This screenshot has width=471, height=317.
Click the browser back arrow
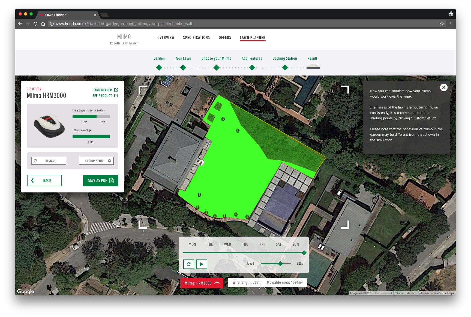pyautogui.click(x=20, y=24)
